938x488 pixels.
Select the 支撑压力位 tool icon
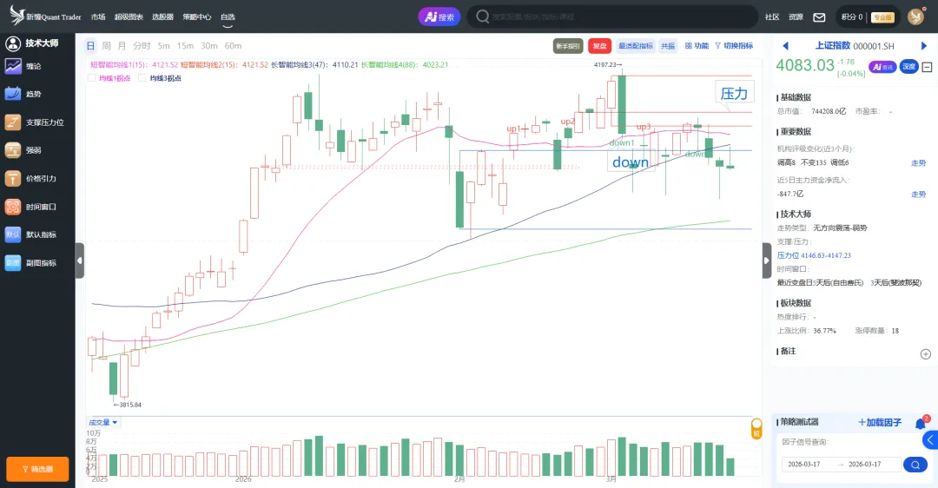pos(13,122)
